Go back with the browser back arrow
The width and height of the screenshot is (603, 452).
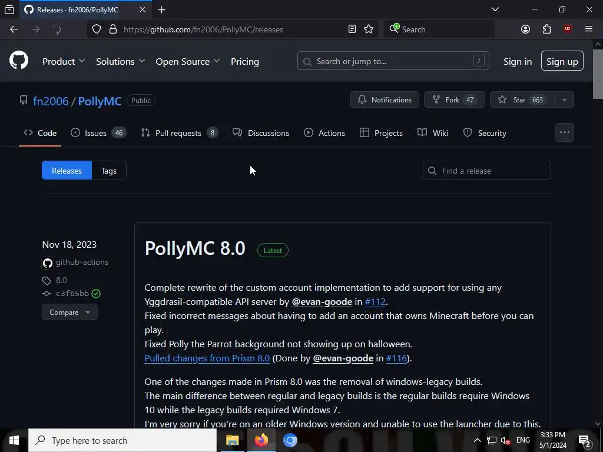click(x=14, y=29)
